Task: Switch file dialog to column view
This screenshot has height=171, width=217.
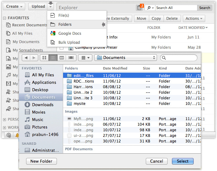Action: point(62,58)
